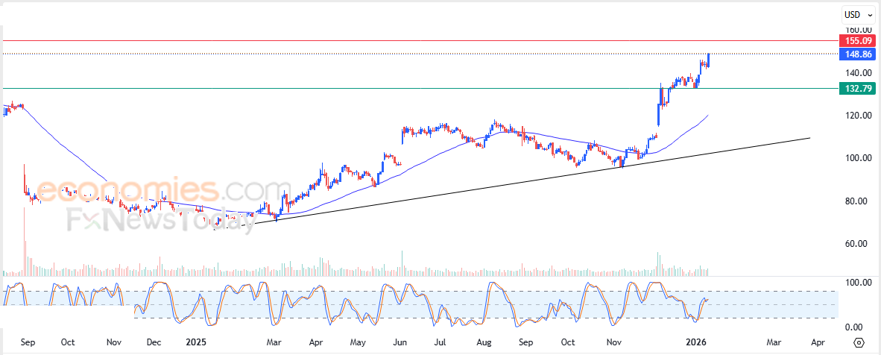The height and width of the screenshot is (355, 881).
Task: Click the Dec label on time axis
Action: pyautogui.click(x=154, y=342)
